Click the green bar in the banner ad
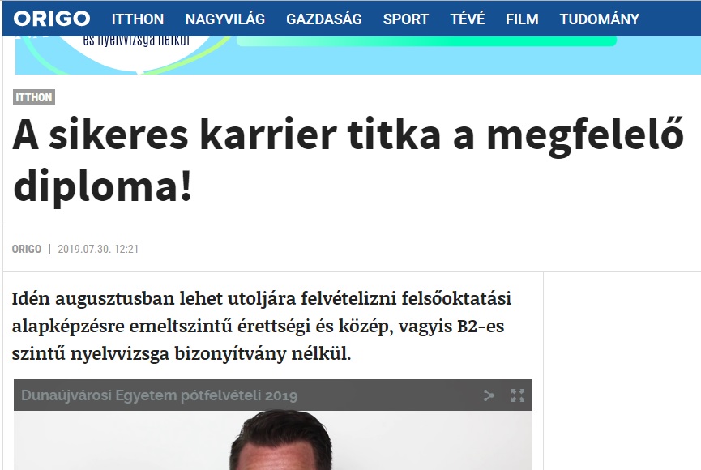This screenshot has height=470, width=701. [x=426, y=41]
